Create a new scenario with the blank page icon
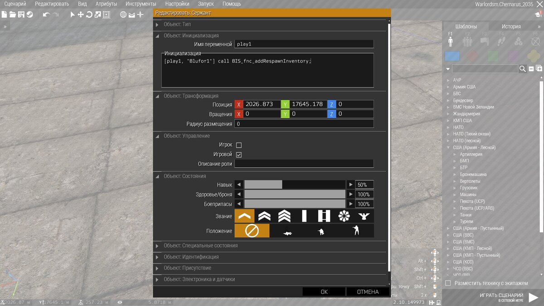The height and width of the screenshot is (306, 544). click(x=5, y=15)
